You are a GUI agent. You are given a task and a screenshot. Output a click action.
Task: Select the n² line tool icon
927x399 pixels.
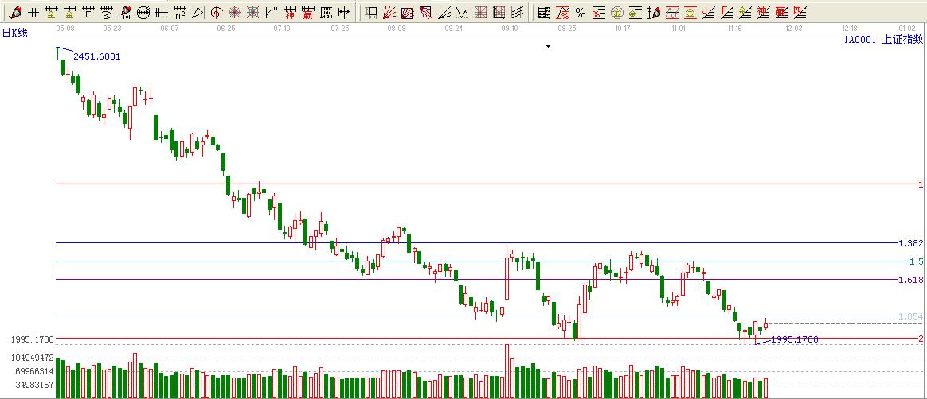[179, 13]
